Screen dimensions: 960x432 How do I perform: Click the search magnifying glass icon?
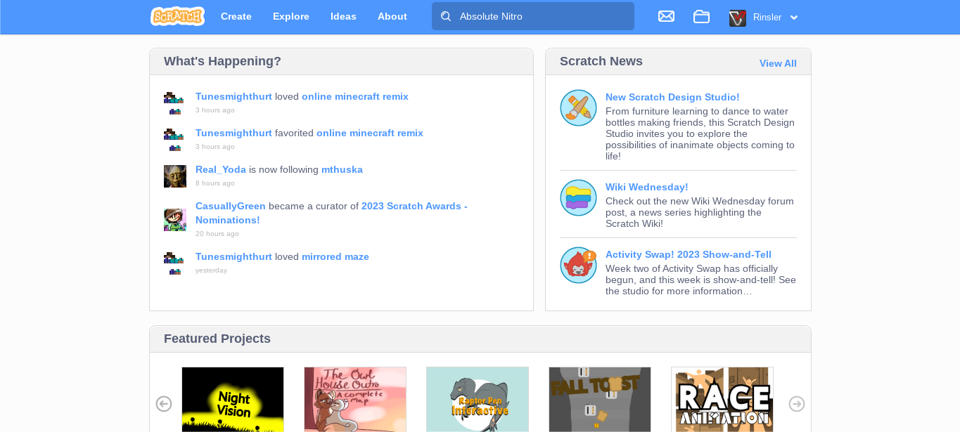click(446, 16)
